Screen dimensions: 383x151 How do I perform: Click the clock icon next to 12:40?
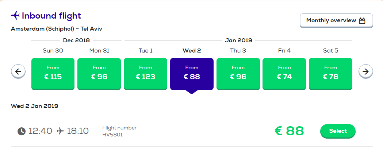pyautogui.click(x=22, y=131)
